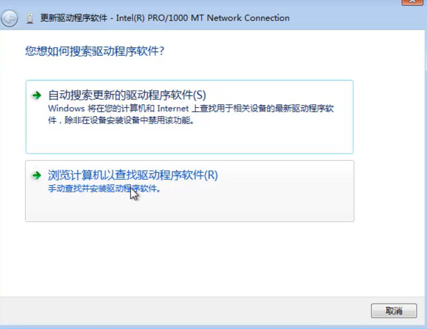Click the back navigation arrow icon
Viewport: 427px width, 329px height.
9,19
